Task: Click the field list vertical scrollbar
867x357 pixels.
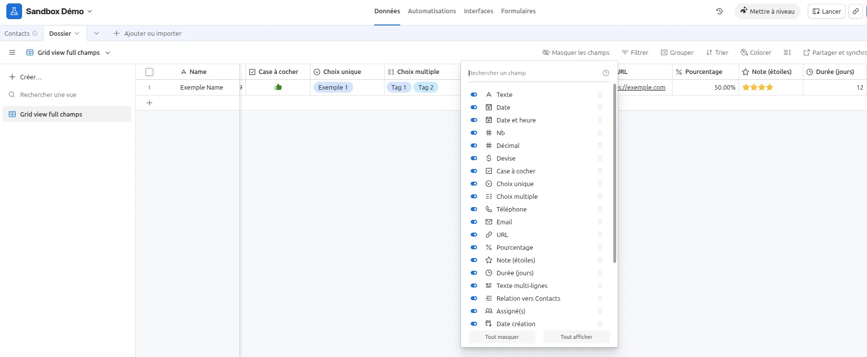Action: coord(614,173)
